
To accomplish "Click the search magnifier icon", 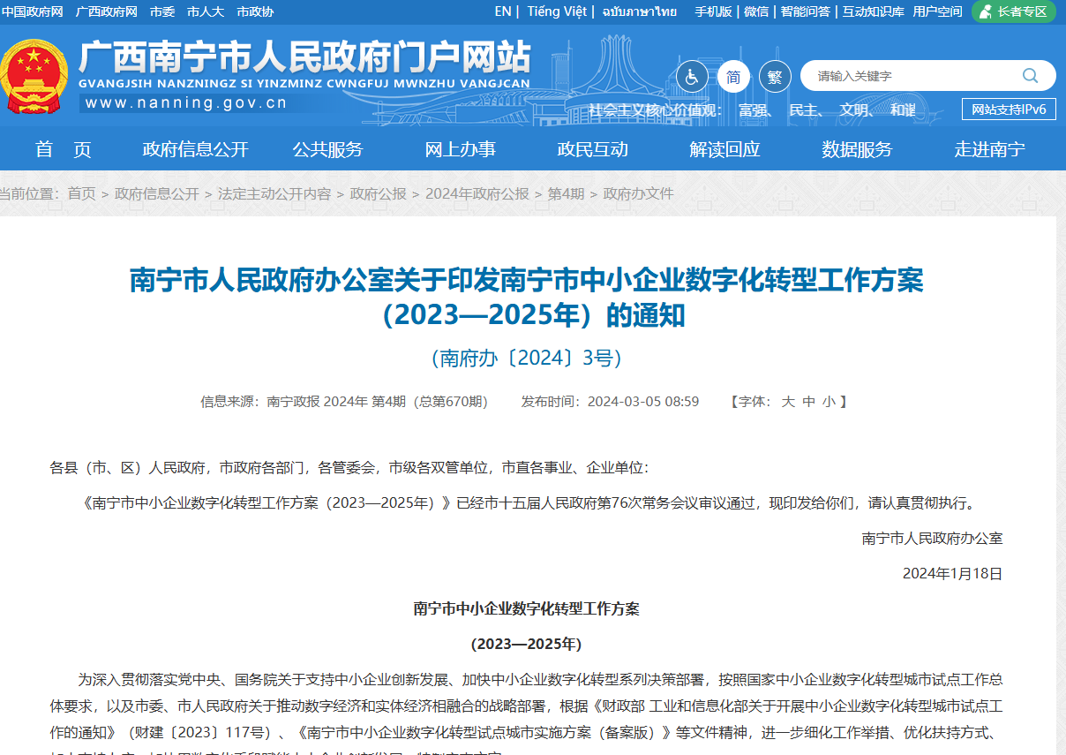I will pos(1029,76).
